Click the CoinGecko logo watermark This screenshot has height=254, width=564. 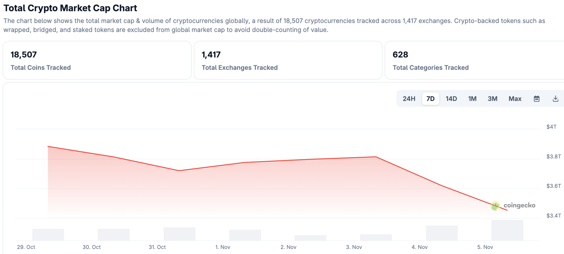pos(513,205)
